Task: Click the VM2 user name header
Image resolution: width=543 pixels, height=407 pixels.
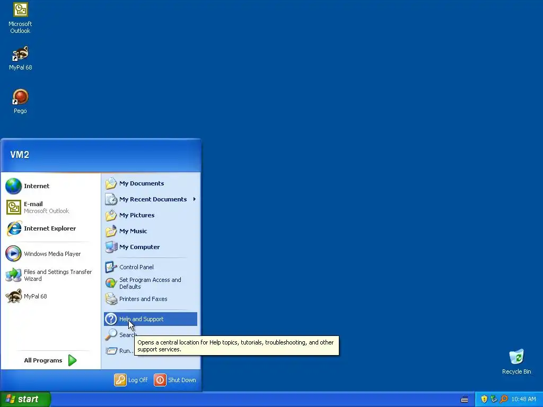Action: coord(20,155)
